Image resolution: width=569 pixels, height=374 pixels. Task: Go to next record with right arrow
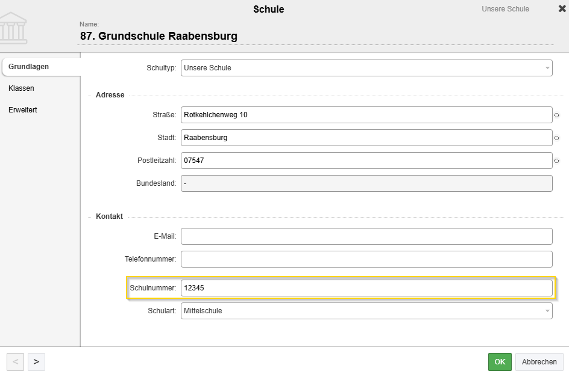36,361
